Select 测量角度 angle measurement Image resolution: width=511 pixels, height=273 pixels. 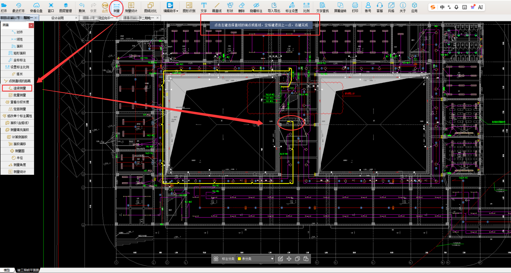(17, 165)
